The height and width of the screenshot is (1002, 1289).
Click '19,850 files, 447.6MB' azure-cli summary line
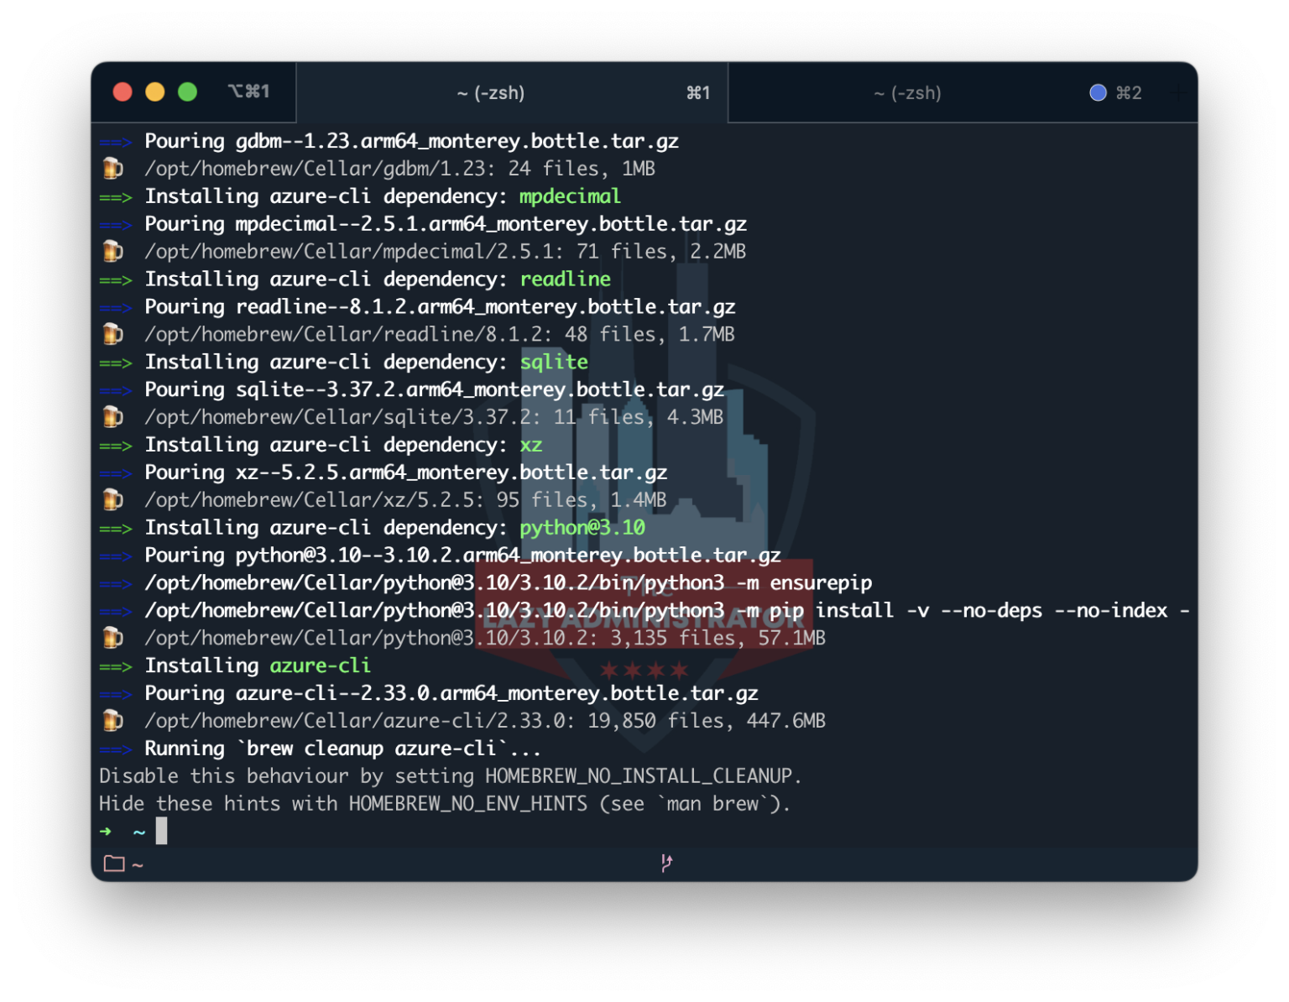click(485, 721)
